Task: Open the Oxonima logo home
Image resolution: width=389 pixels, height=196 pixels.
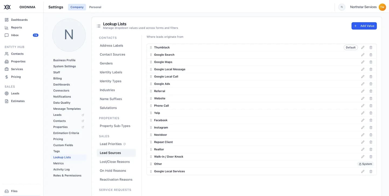Action: [x=7, y=7]
